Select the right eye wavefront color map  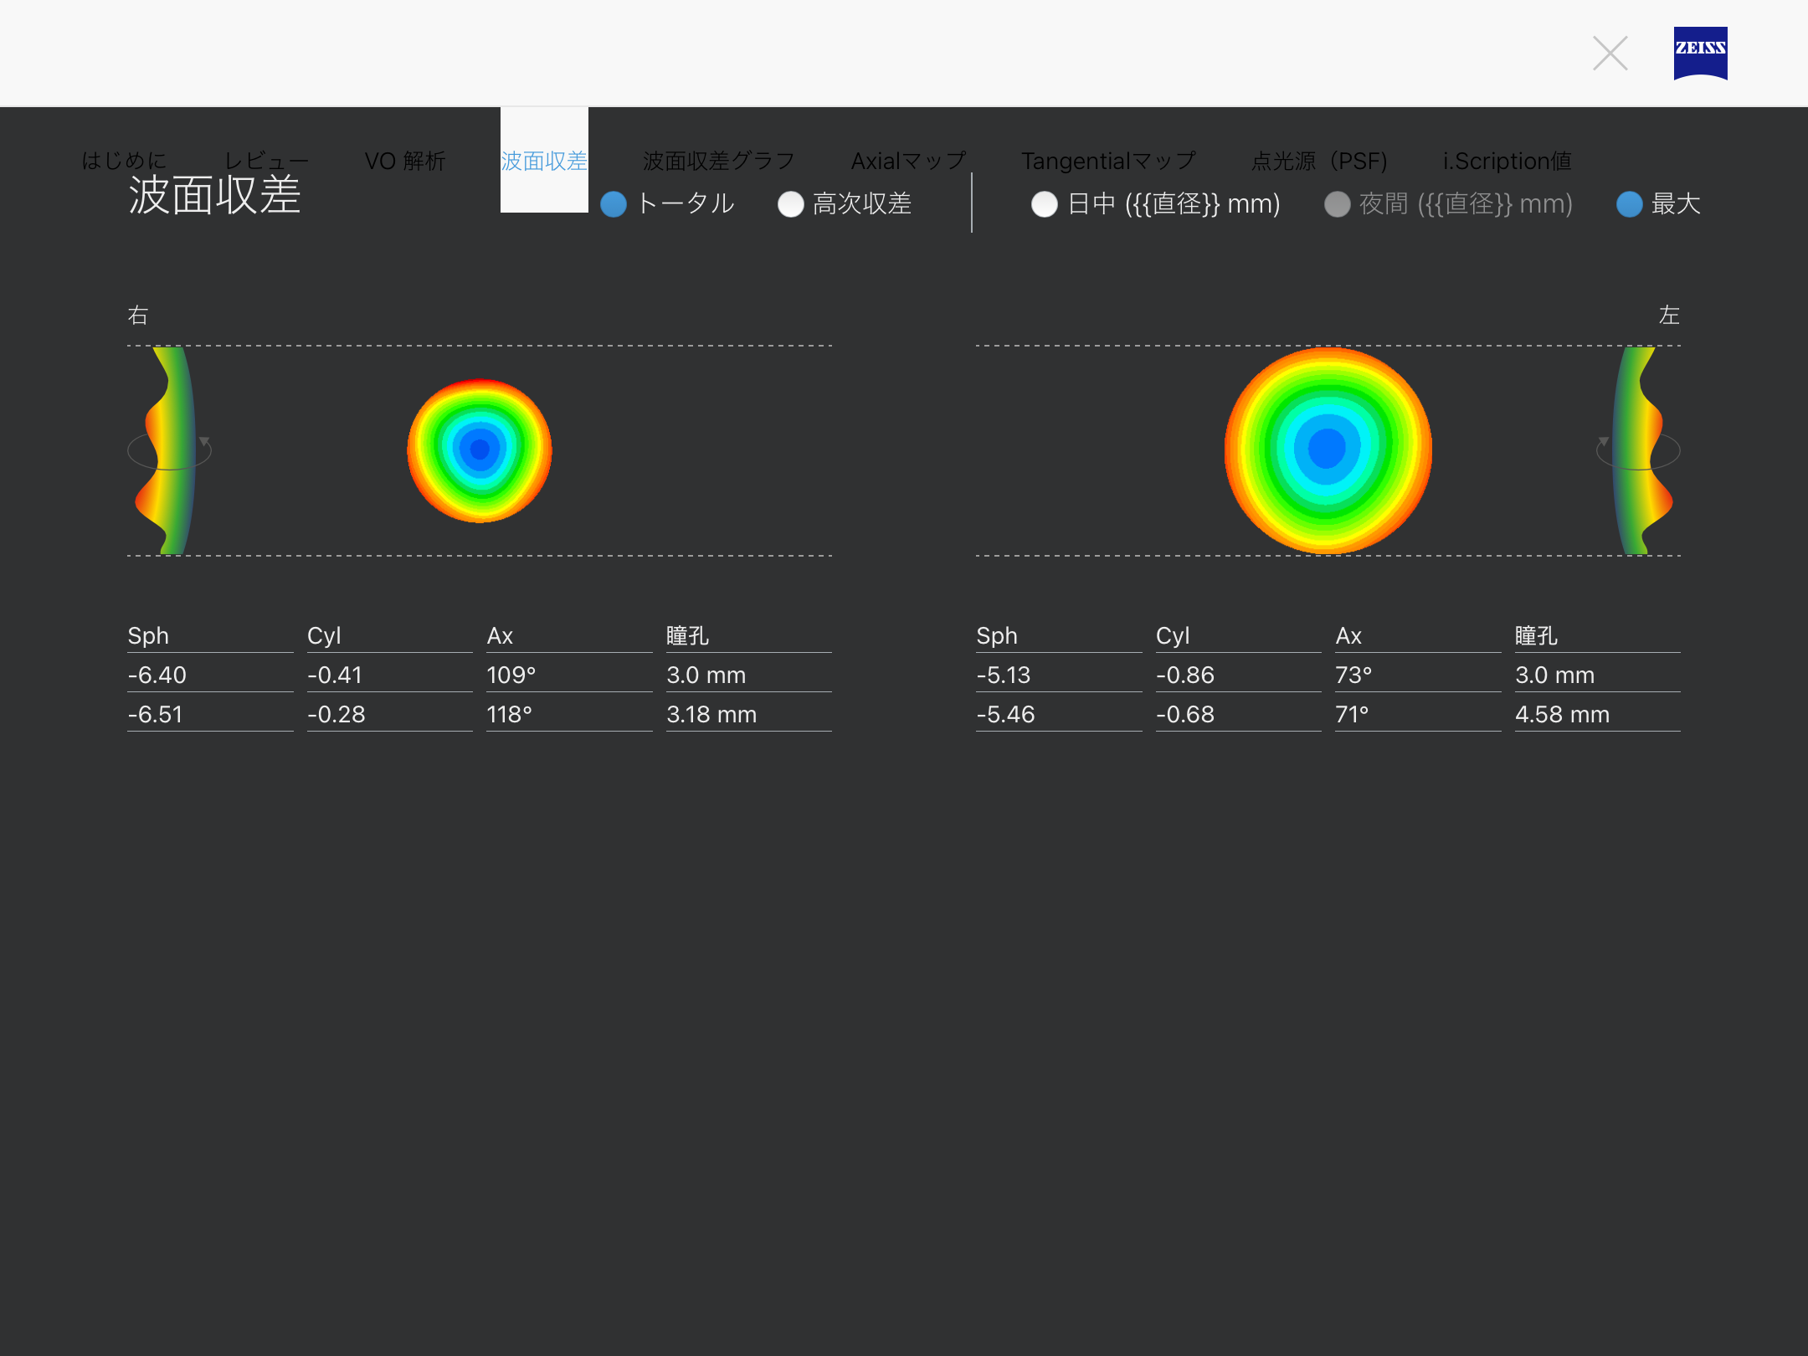pyautogui.click(x=480, y=450)
